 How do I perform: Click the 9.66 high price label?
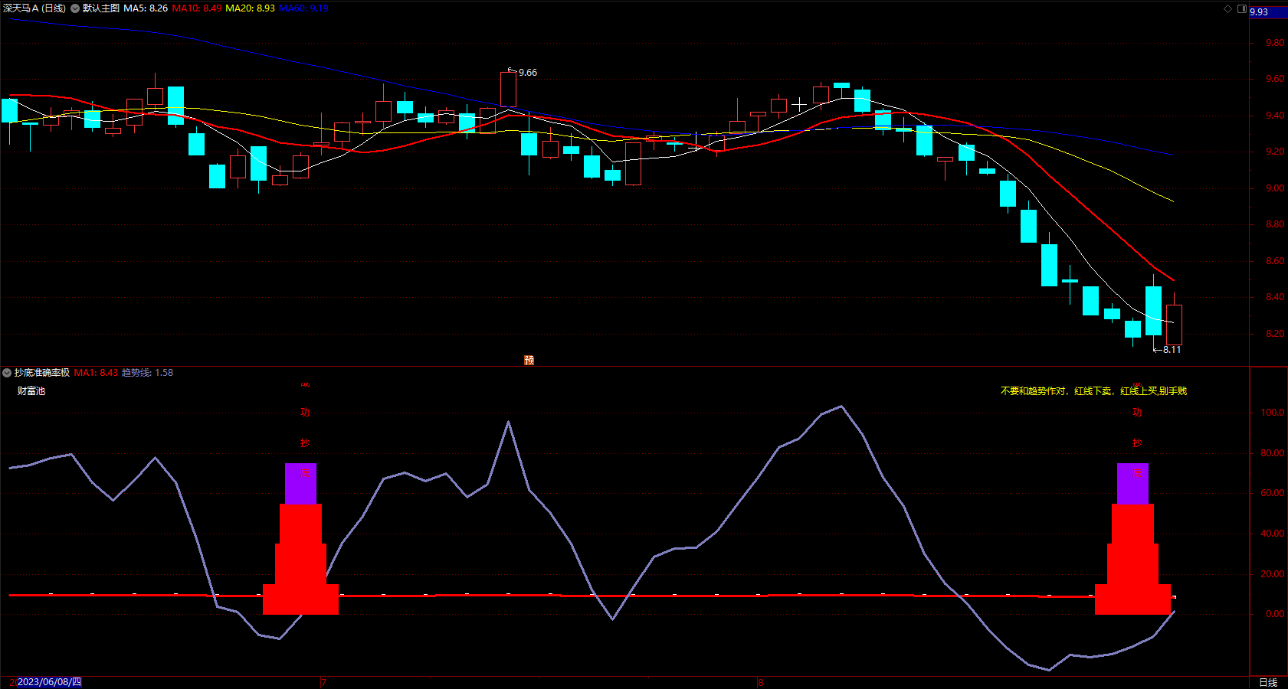click(x=528, y=73)
